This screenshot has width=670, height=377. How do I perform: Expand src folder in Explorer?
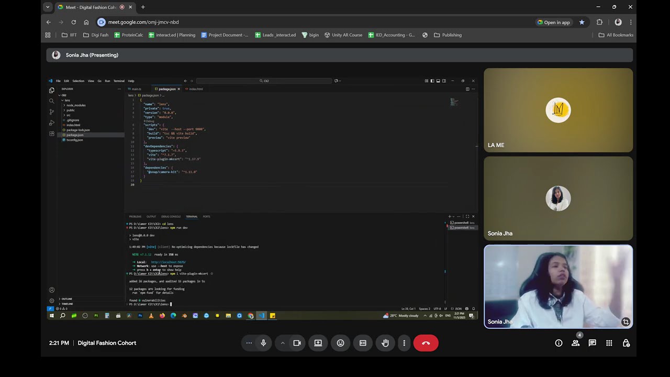(68, 115)
